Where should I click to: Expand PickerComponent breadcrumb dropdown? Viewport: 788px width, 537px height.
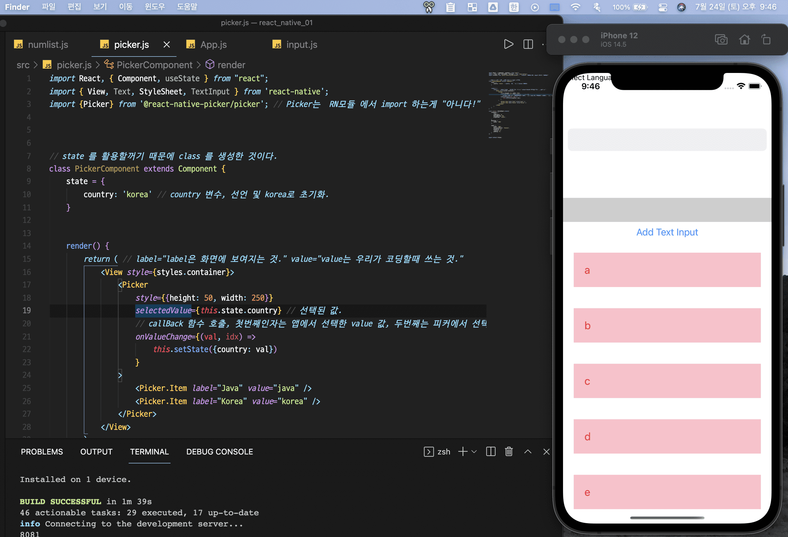[x=154, y=65]
